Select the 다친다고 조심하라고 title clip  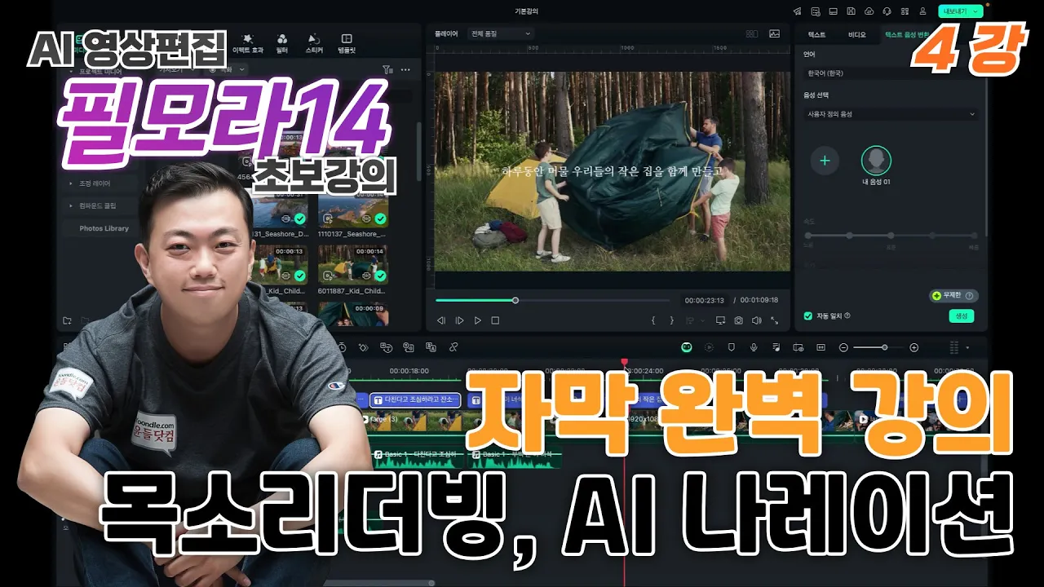pos(415,400)
